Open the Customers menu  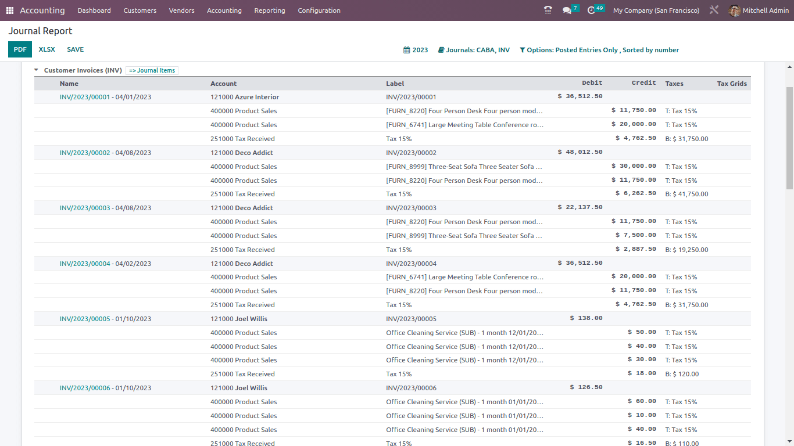140,10
